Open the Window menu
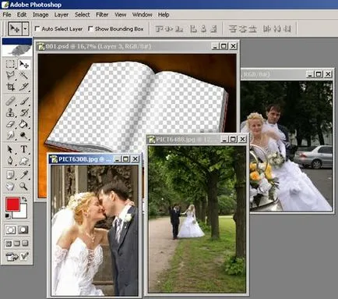 pyautogui.click(x=143, y=15)
